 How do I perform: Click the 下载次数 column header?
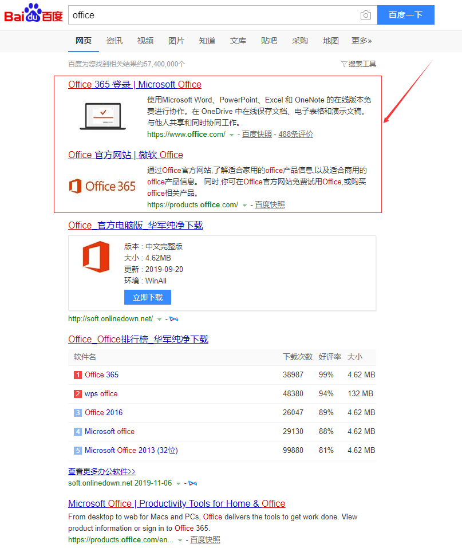(x=297, y=357)
